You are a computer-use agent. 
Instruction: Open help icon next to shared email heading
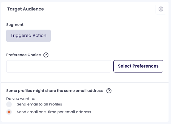coord(109,91)
